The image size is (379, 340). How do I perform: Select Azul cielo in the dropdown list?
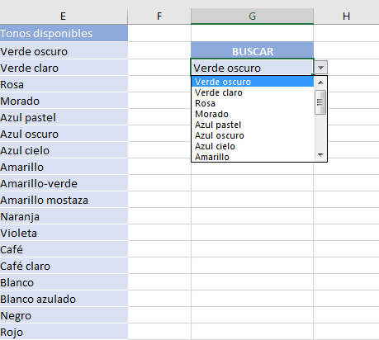(x=253, y=146)
